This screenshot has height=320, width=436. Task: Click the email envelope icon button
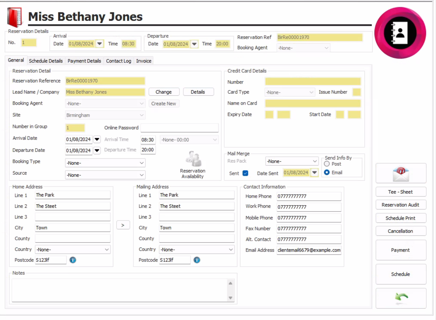(x=401, y=173)
